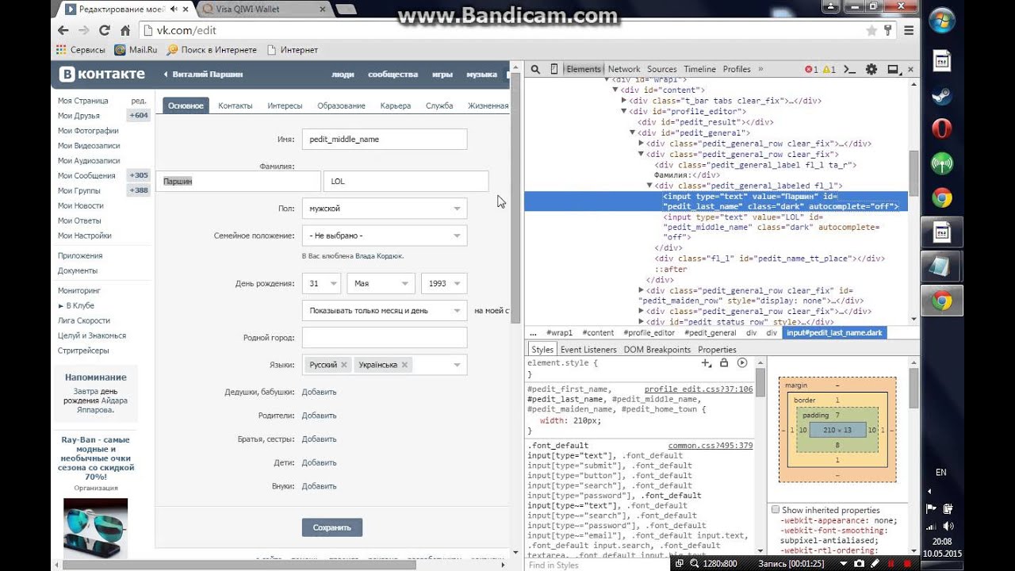
Task: Open the birthday day dropdown showing 31
Action: [x=321, y=284]
